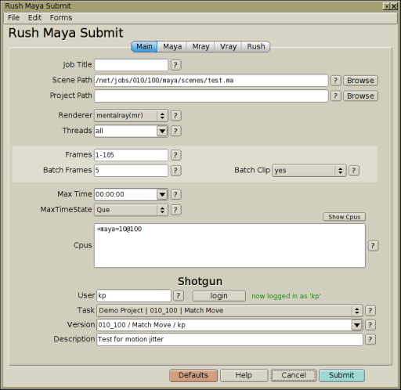Click Browse next to Project Path
The image size is (401, 390).
coord(360,96)
